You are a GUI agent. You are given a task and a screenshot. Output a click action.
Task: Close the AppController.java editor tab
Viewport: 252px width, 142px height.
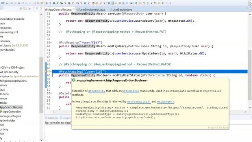(x=74, y=9)
